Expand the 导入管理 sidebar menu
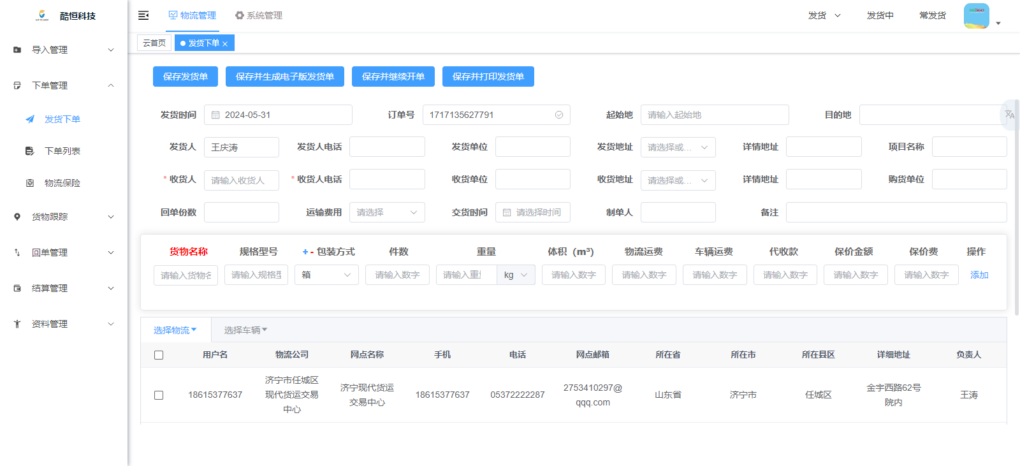The image size is (1020, 466). (x=64, y=50)
